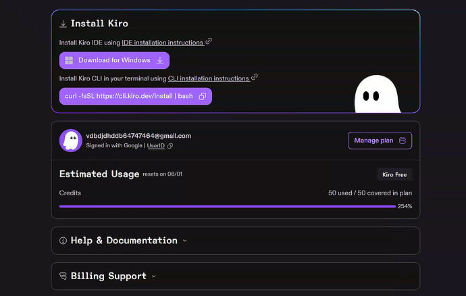
Task: Click the account email address text
Action: [x=138, y=136]
